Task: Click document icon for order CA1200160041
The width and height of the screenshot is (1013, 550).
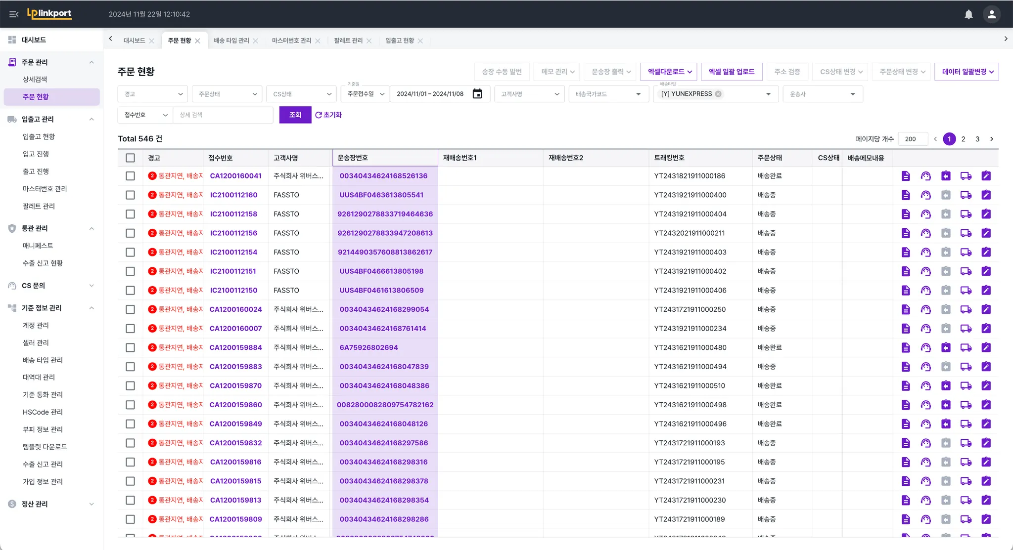Action: pyautogui.click(x=906, y=176)
